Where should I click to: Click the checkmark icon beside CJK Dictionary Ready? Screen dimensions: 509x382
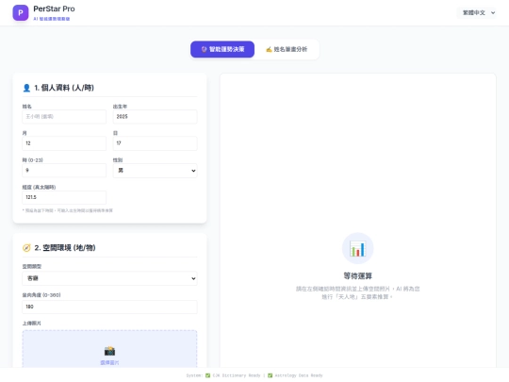(x=207, y=375)
